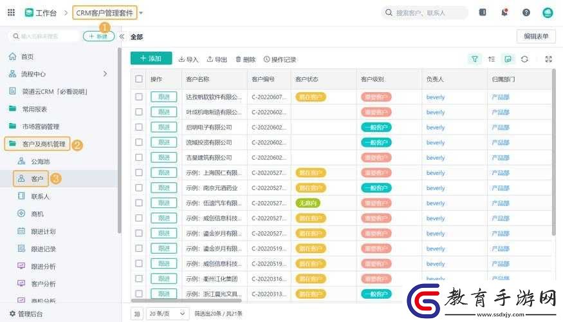The height and width of the screenshot is (322, 563).
Task: Click the 跟进记录 record icon
Action: click(x=21, y=249)
